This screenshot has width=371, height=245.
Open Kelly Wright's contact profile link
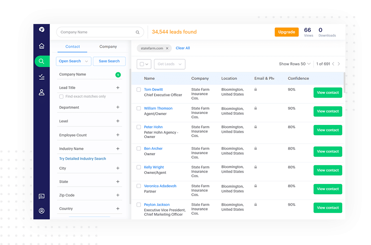pos(154,167)
